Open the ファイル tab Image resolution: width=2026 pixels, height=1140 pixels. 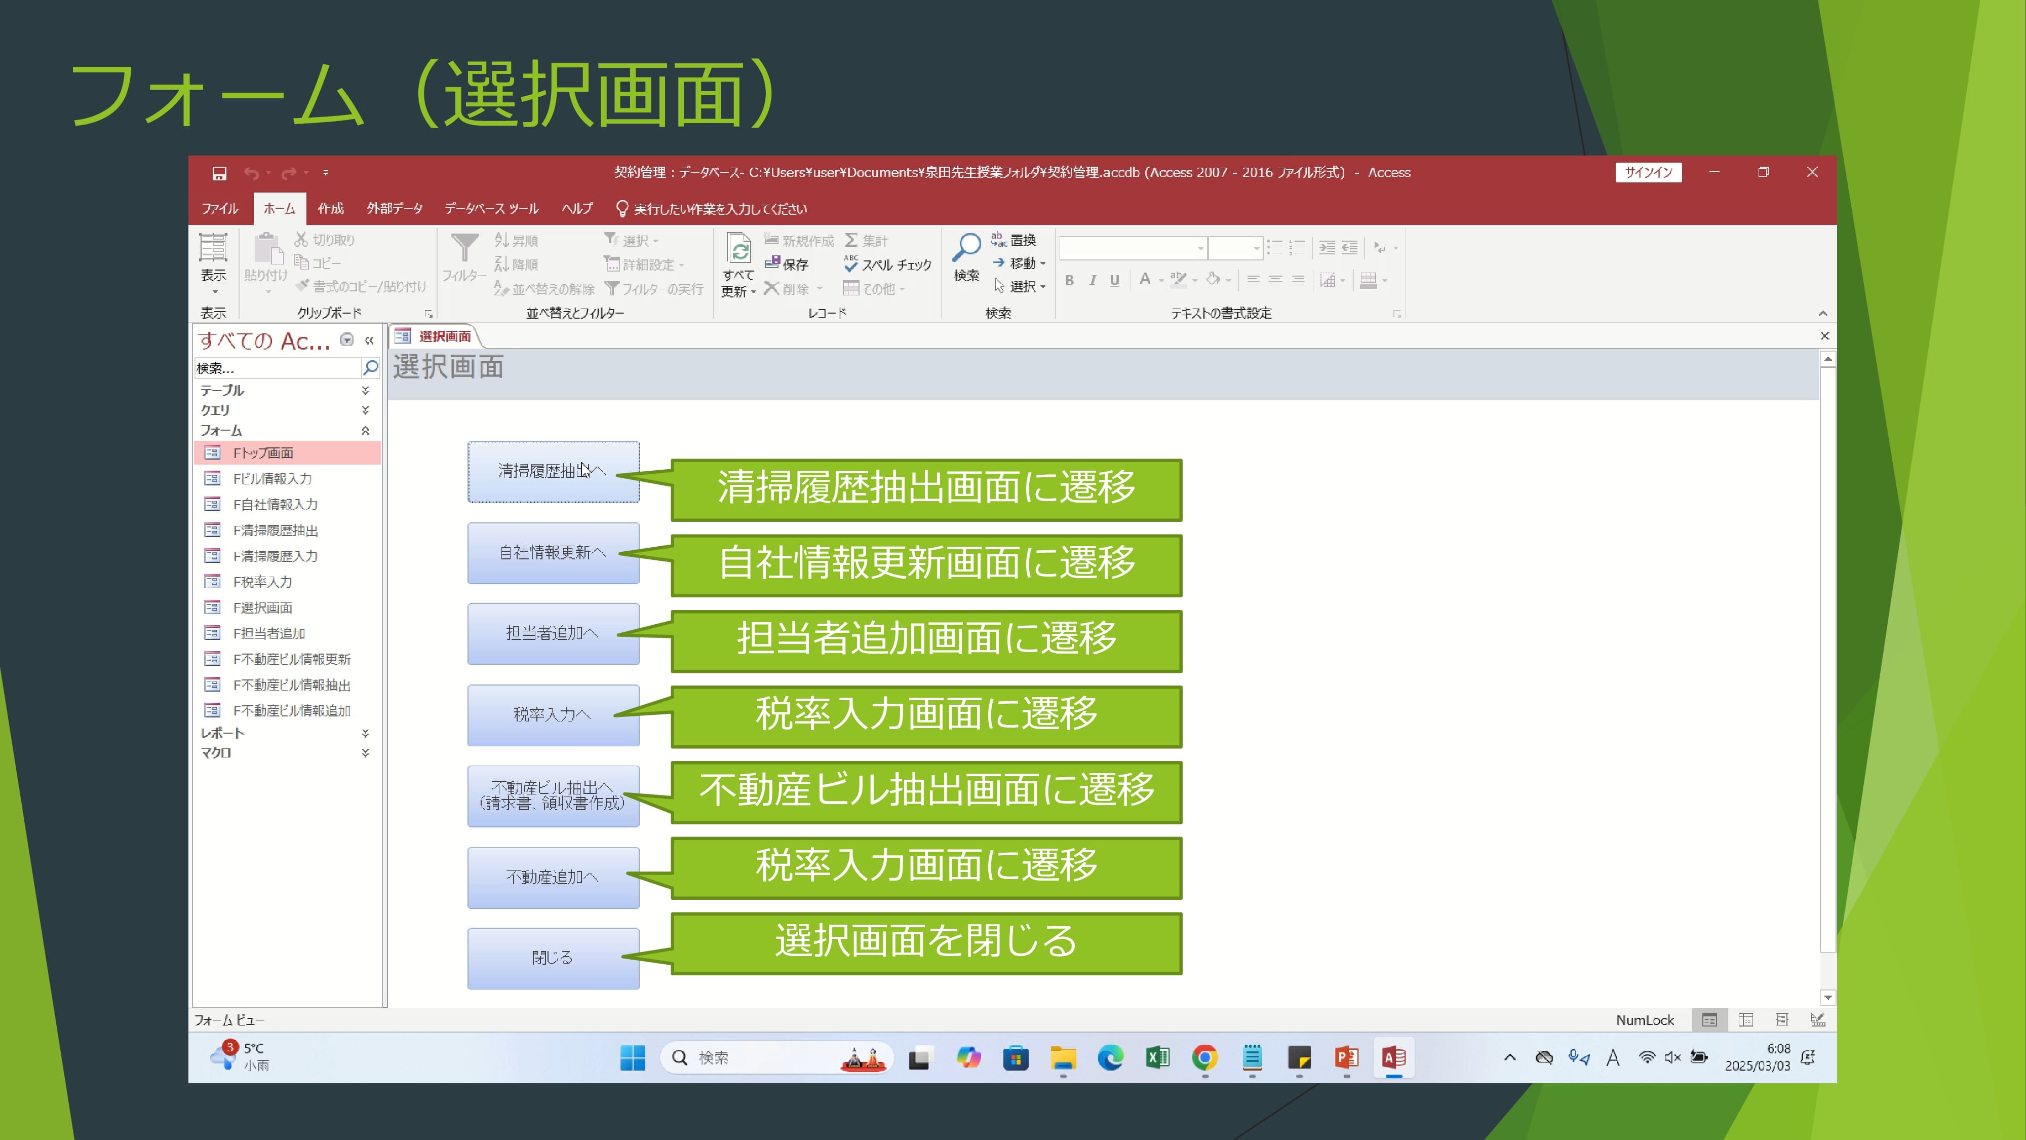tap(219, 208)
